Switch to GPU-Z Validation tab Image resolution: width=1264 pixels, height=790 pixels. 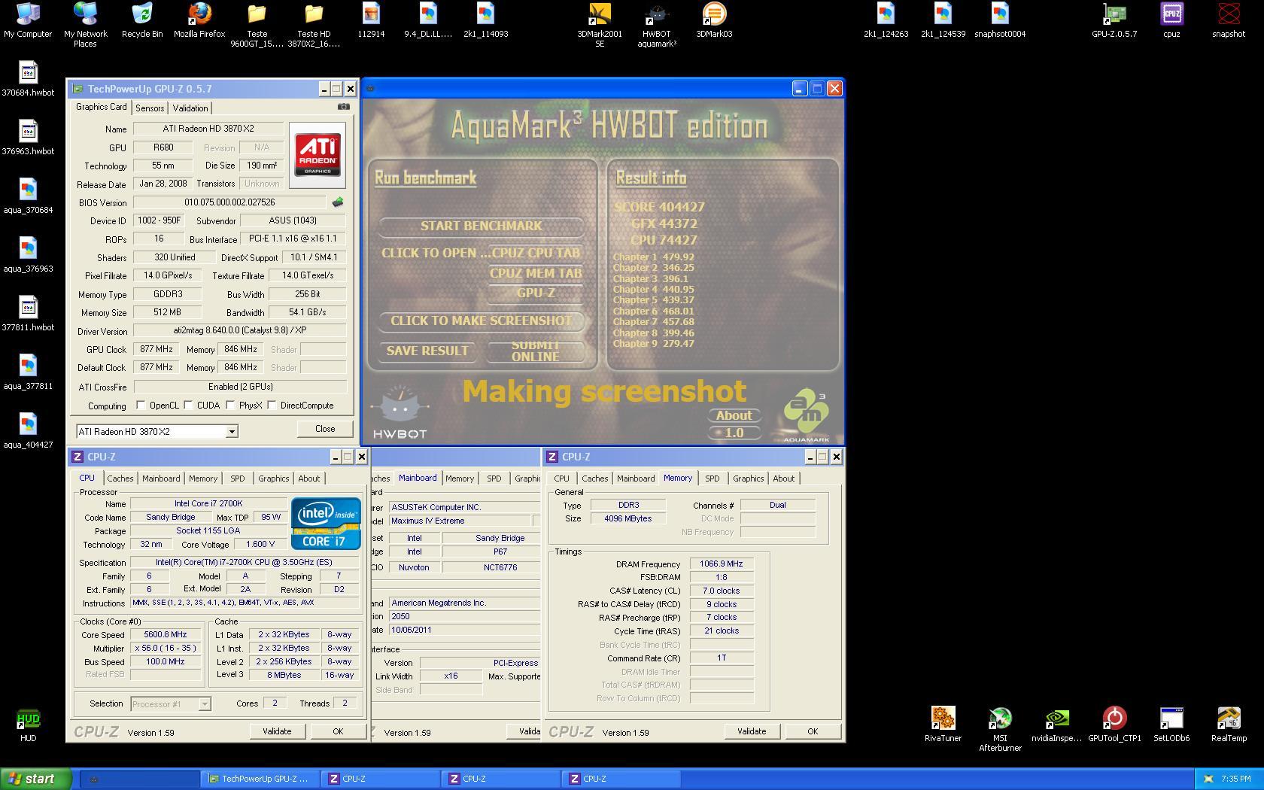point(190,108)
